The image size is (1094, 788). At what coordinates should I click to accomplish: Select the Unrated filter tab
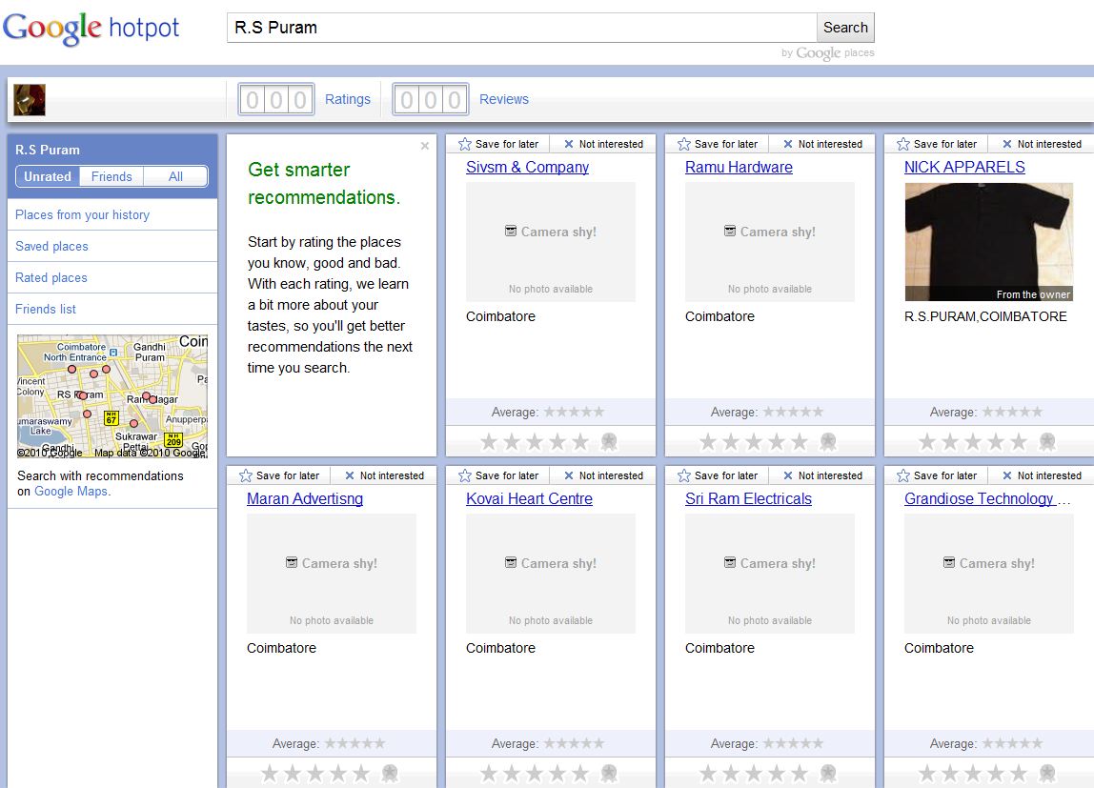48,176
